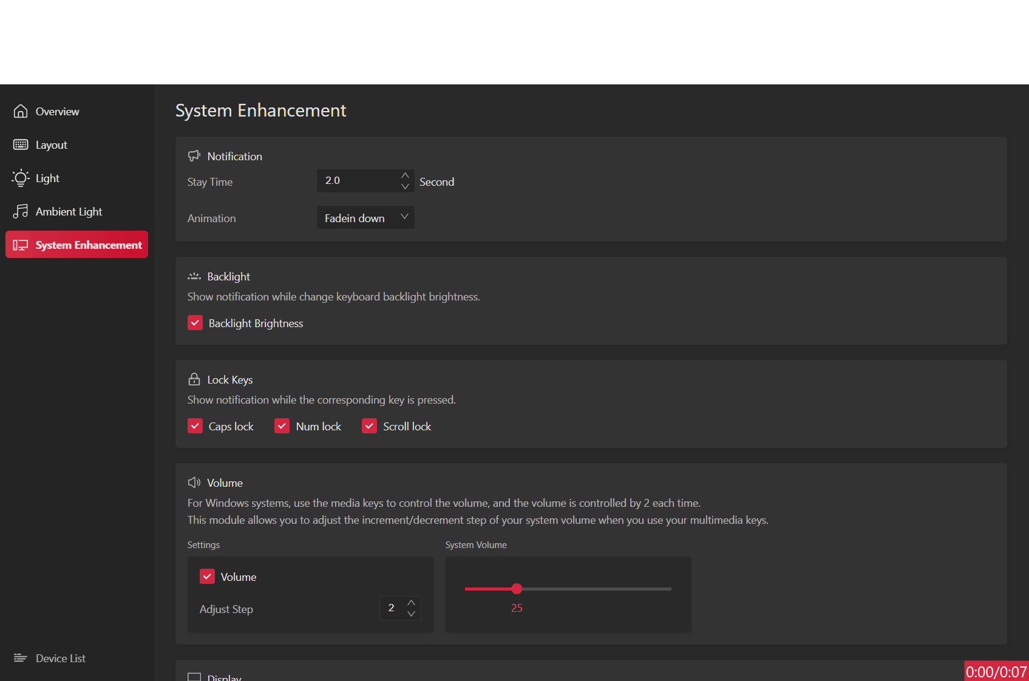Click the Backlight Brightness label

(256, 324)
